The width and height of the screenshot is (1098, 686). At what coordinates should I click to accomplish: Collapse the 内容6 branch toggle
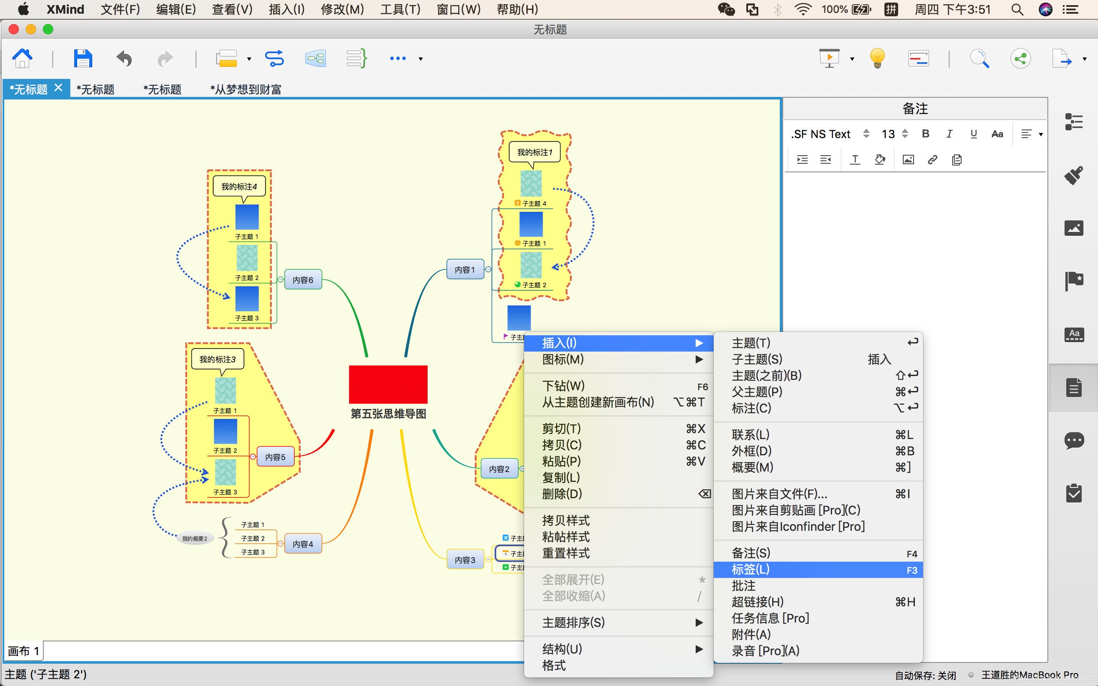point(281,280)
